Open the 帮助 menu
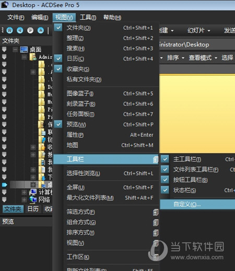 [112, 17]
